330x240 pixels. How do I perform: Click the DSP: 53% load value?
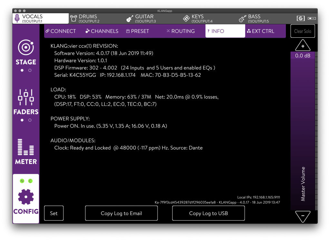tap(91, 97)
